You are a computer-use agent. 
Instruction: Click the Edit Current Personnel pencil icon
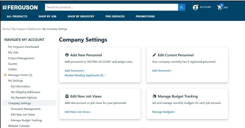click(154, 55)
